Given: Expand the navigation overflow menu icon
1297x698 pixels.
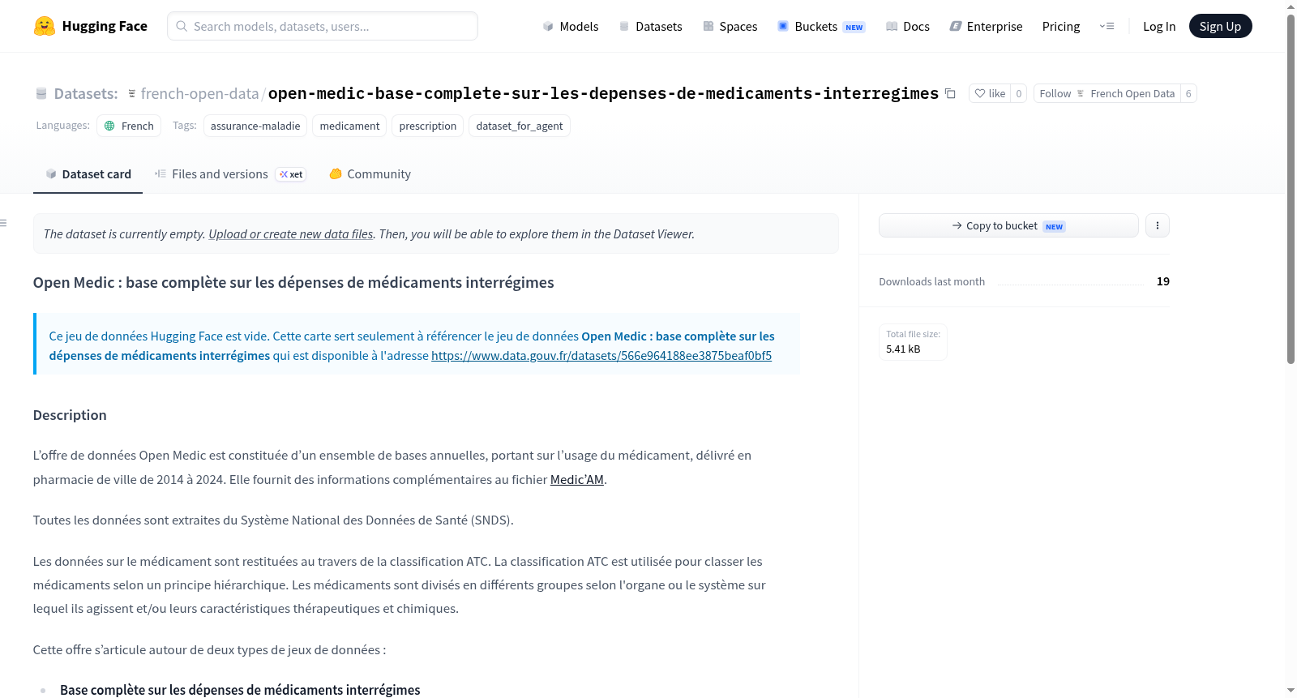Looking at the screenshot, I should click(x=1107, y=26).
